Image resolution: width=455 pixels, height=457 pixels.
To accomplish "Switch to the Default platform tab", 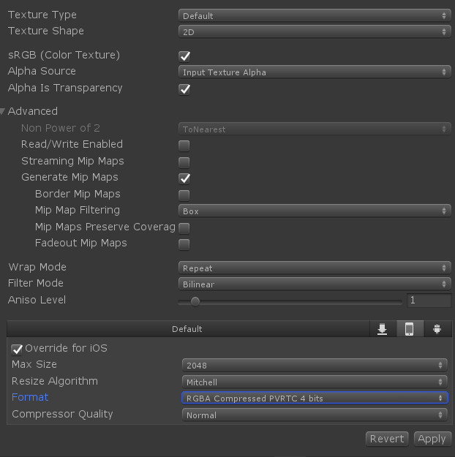I will 187,329.
